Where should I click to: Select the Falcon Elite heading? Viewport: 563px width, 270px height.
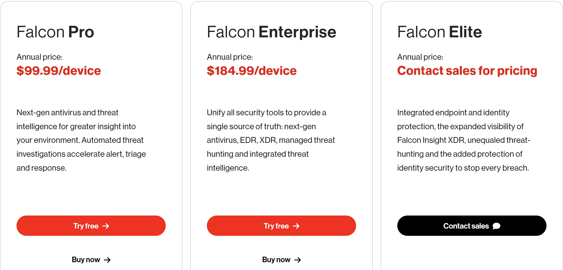[x=440, y=32]
